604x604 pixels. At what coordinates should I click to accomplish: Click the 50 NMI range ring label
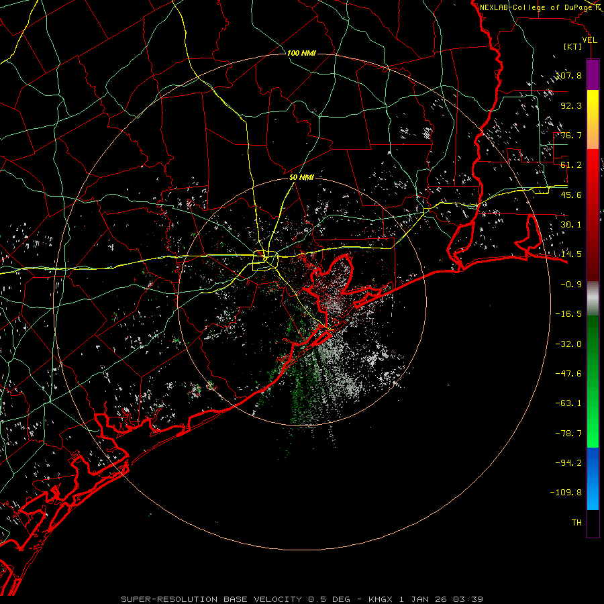click(301, 178)
